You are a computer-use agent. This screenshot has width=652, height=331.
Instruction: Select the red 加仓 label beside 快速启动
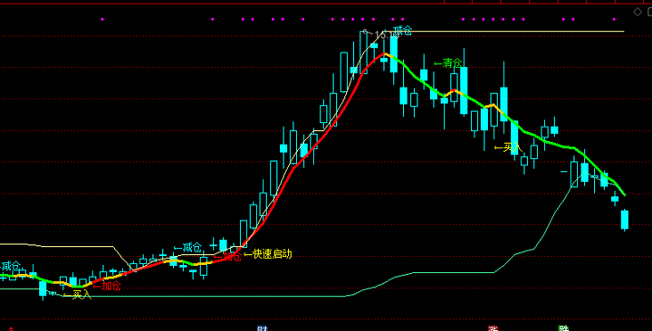227,256
